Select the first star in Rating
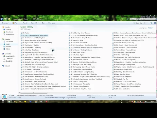Screen dimensions: 157x118 click(93, 96)
